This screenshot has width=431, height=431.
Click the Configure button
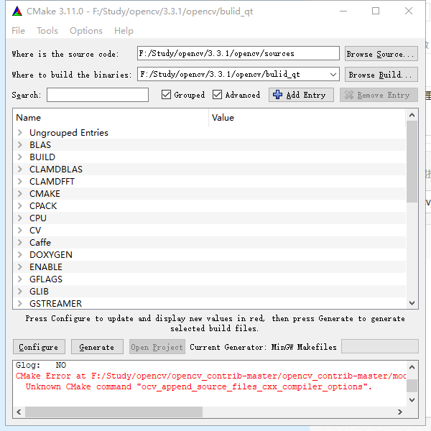(39, 347)
